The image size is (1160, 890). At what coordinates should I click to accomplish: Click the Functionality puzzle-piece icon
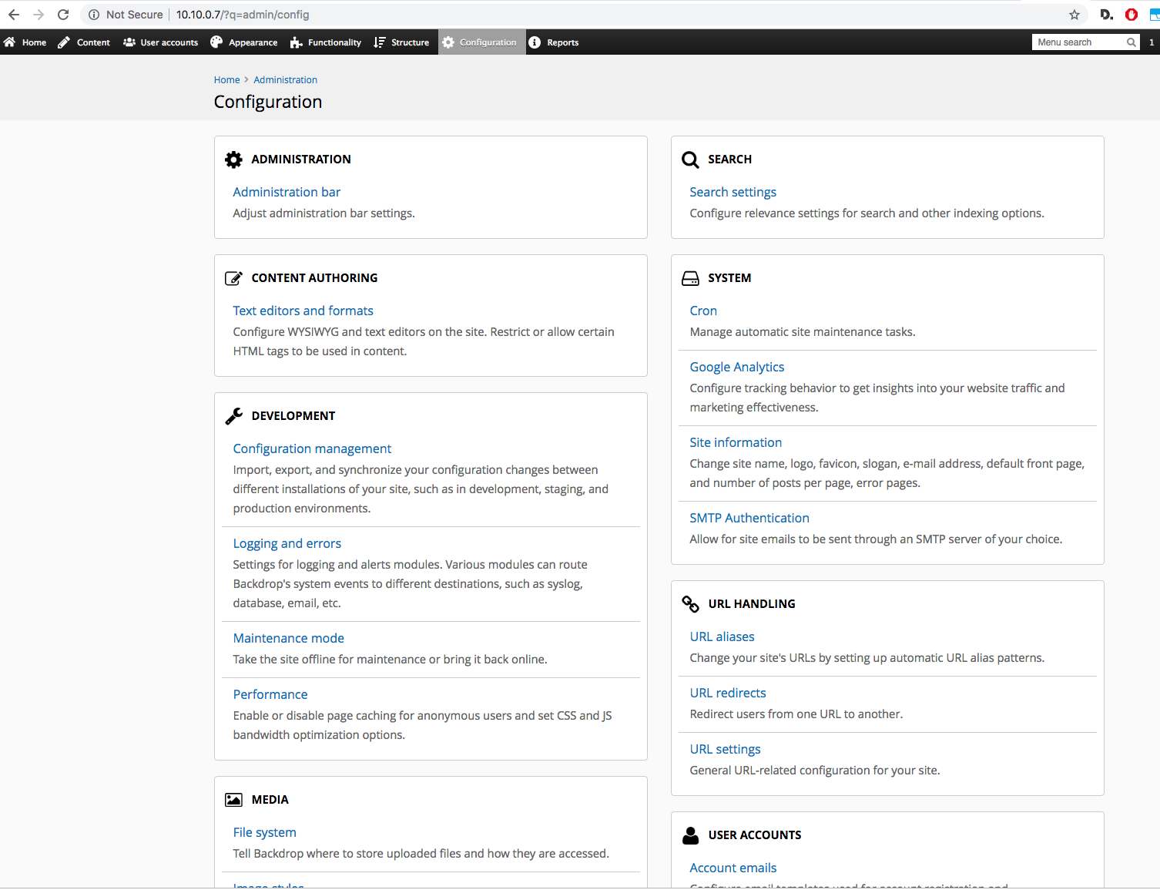pos(297,42)
